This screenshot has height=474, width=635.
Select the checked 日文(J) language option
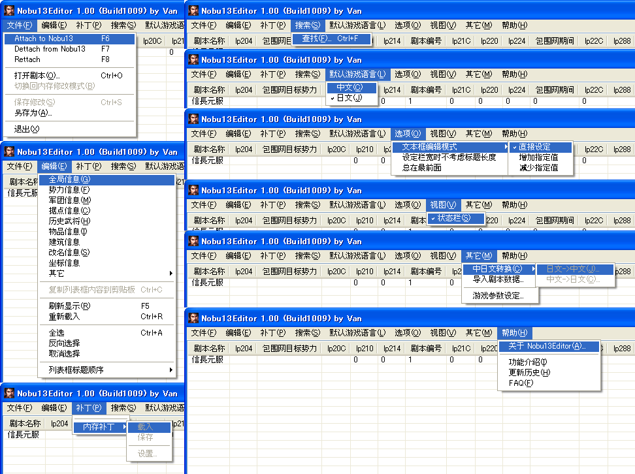tap(351, 98)
